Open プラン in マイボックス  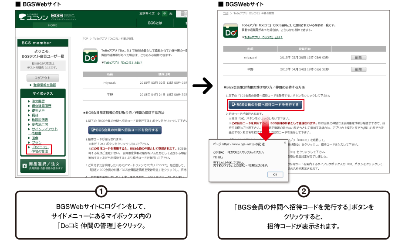(x=37, y=143)
